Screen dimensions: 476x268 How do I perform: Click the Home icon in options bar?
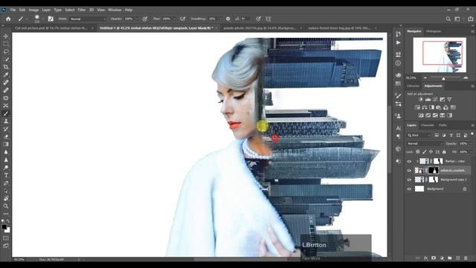[8, 19]
